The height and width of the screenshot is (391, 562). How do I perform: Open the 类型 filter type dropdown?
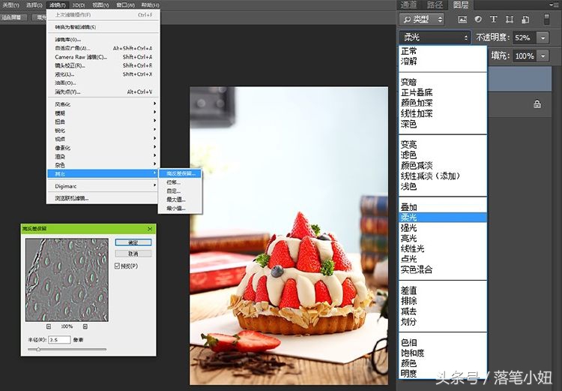tap(420, 20)
